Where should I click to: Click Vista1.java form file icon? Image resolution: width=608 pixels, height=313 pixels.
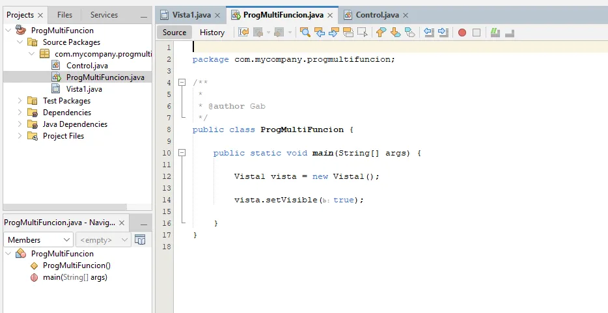56,88
